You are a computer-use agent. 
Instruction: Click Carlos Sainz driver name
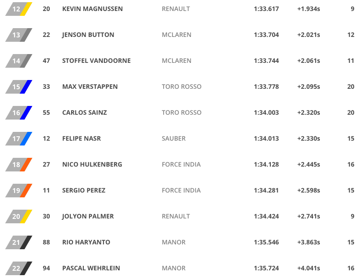[x=85, y=113]
